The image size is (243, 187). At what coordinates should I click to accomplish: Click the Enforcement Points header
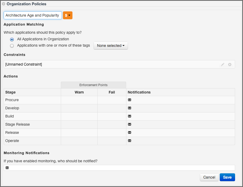pyautogui.click(x=93, y=85)
